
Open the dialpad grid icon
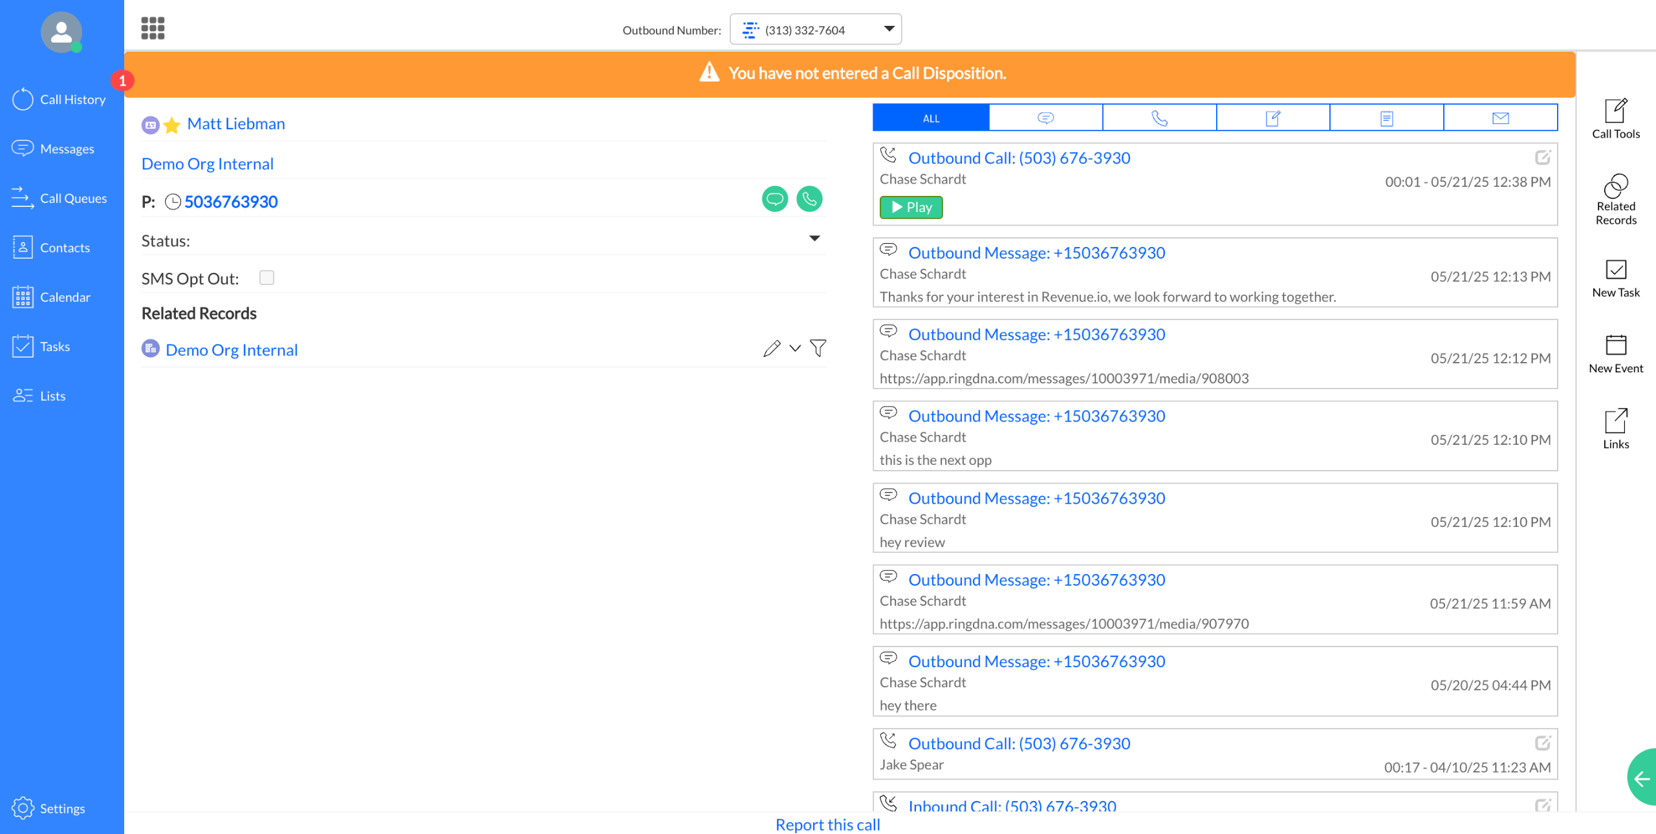tap(153, 28)
